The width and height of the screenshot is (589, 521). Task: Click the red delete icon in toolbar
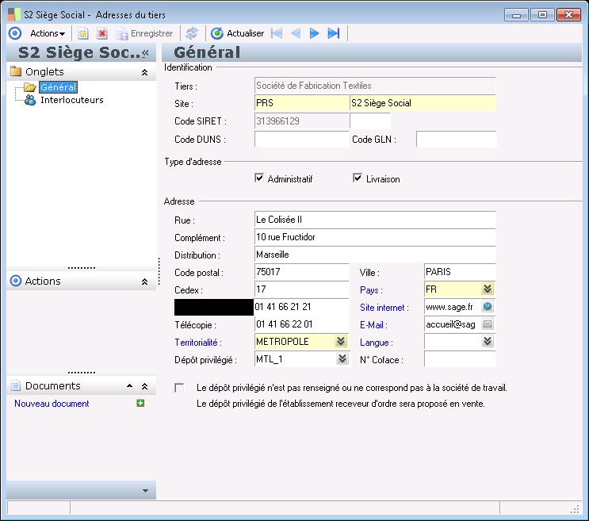point(102,33)
